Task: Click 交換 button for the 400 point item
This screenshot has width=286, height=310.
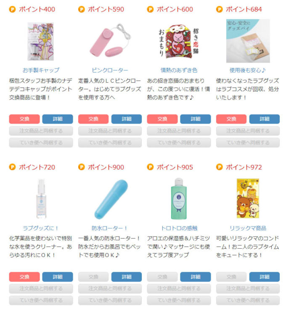Action: click(x=24, y=119)
